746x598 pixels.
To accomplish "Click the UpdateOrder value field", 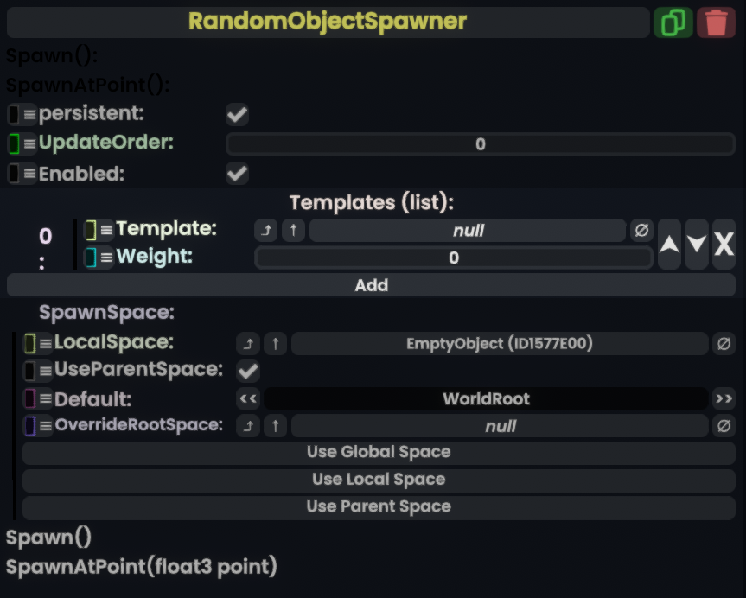I will [480, 144].
